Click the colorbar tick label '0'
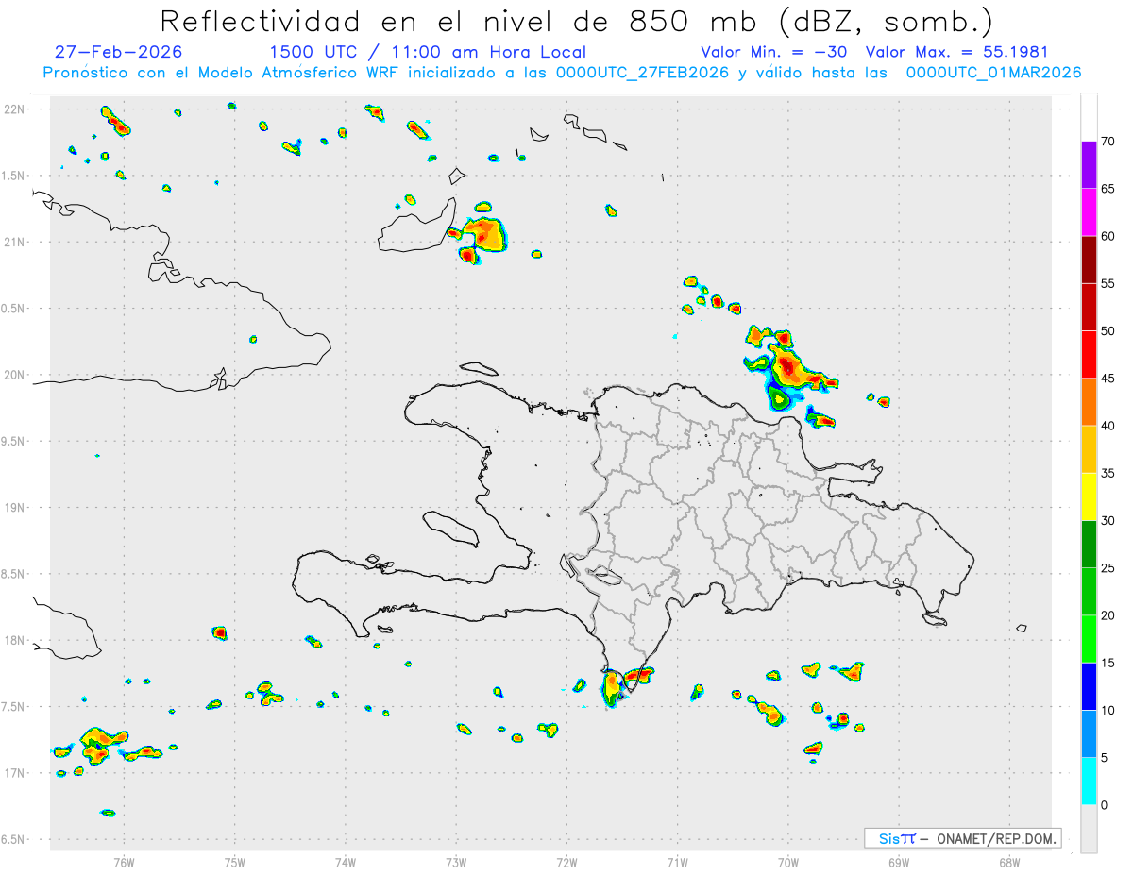The height and width of the screenshot is (875, 1133). point(1105,805)
